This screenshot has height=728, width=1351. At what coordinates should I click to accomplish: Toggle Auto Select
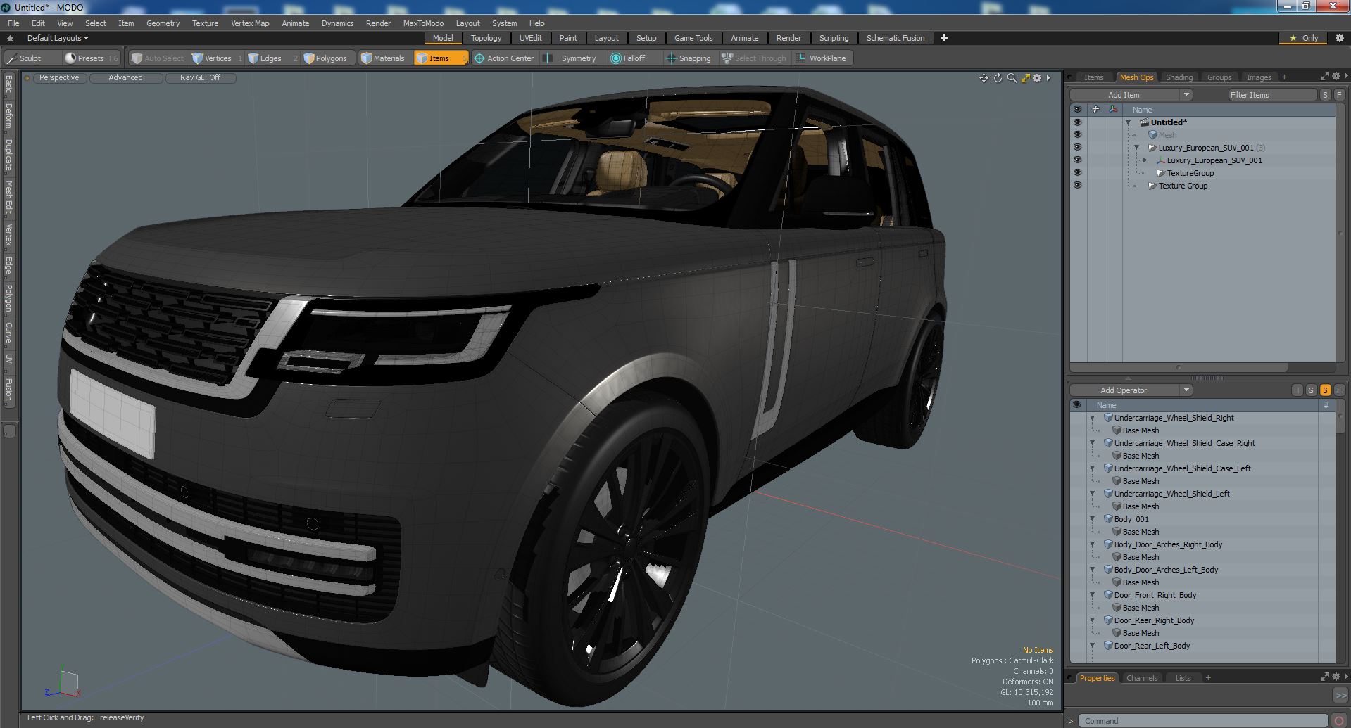157,58
